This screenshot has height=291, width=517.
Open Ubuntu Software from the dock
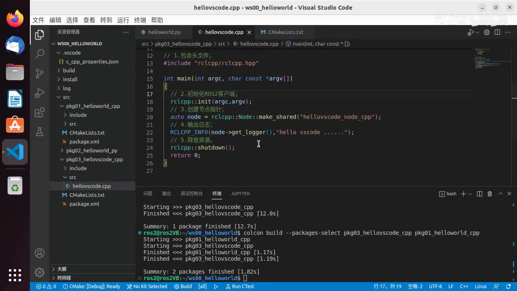coord(15,125)
